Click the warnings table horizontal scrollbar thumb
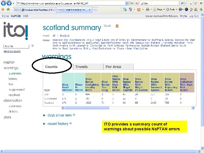Screen dimensions: 204x153 tap(87, 108)
